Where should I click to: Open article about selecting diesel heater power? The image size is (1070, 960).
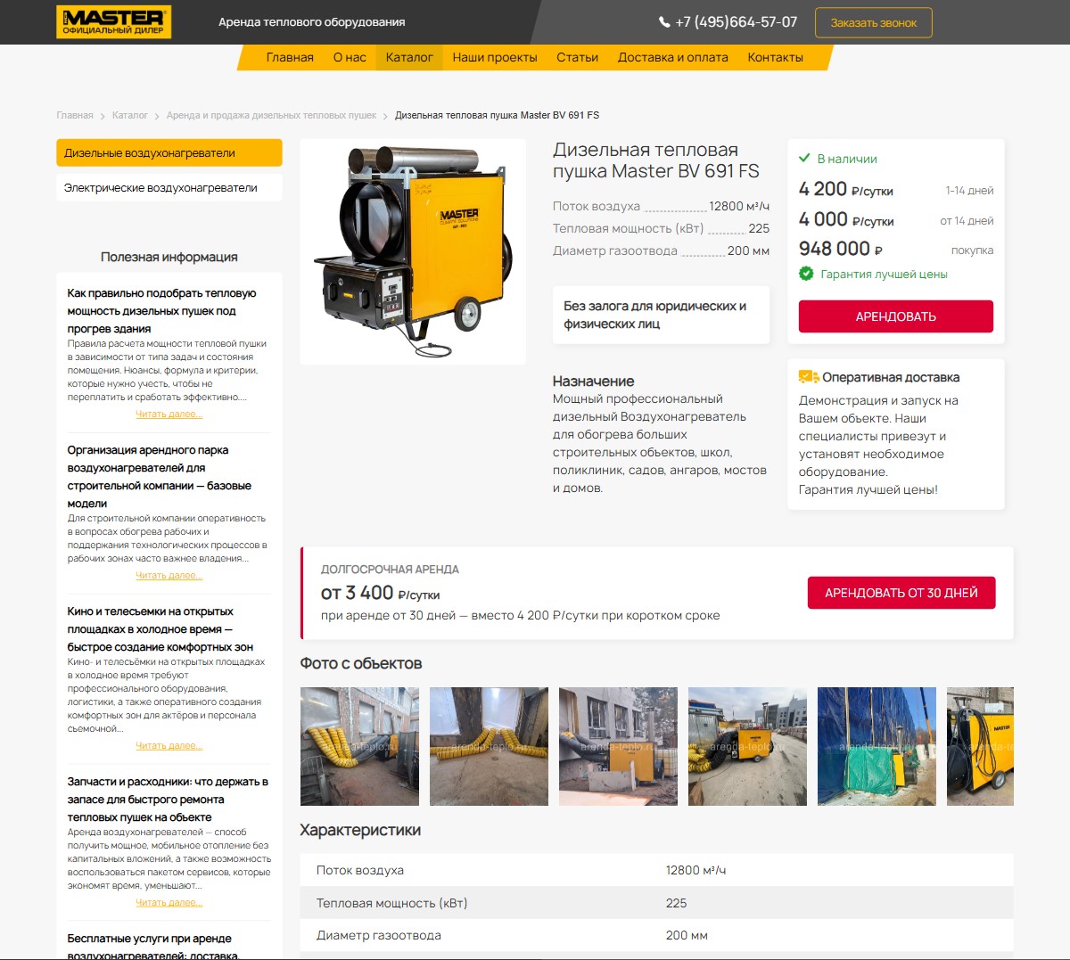coord(161,311)
